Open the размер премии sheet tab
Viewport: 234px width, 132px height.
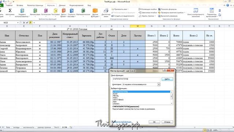44,127
